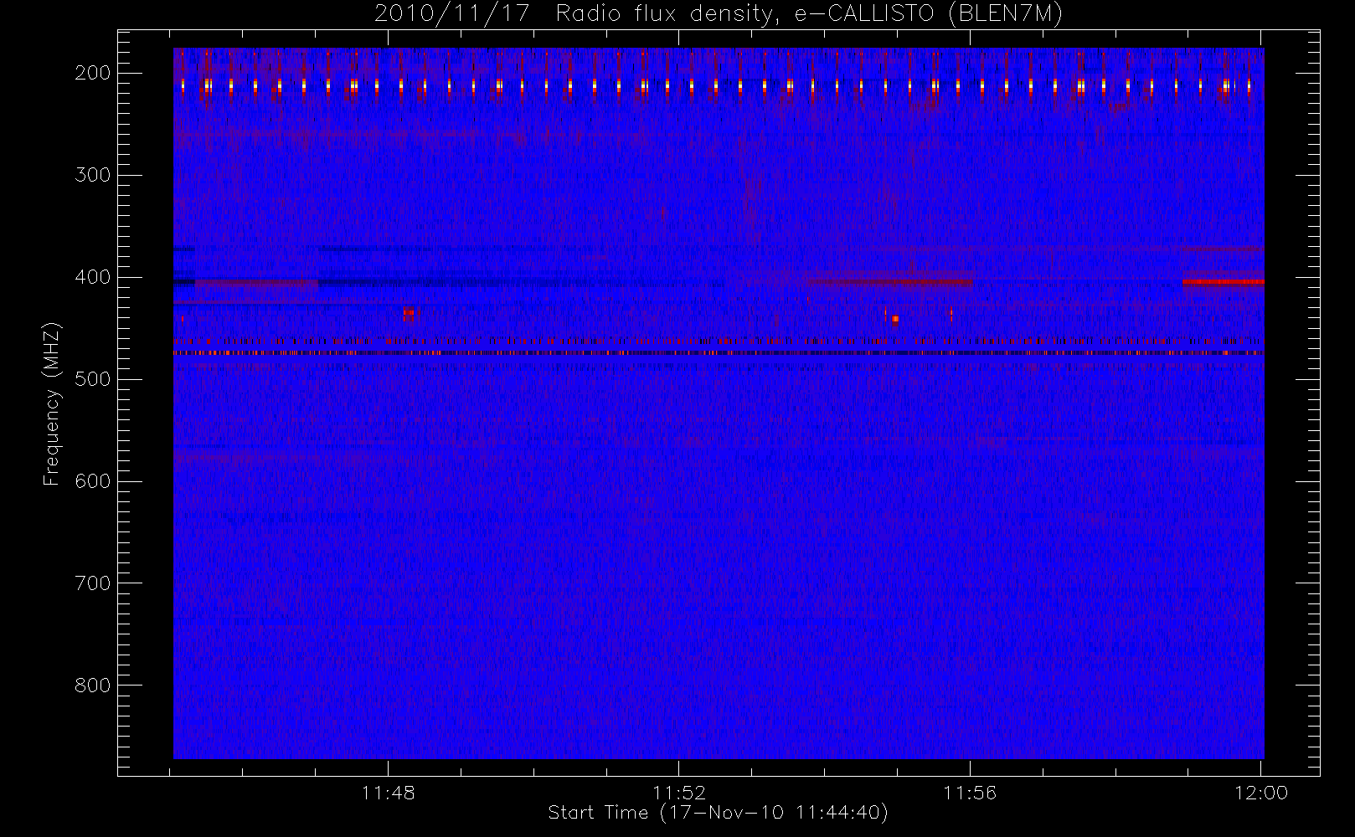Click the 'Start Time (17-Nov-10 11:44:40)' label
Screen dimensions: 1355x837
tap(718, 813)
